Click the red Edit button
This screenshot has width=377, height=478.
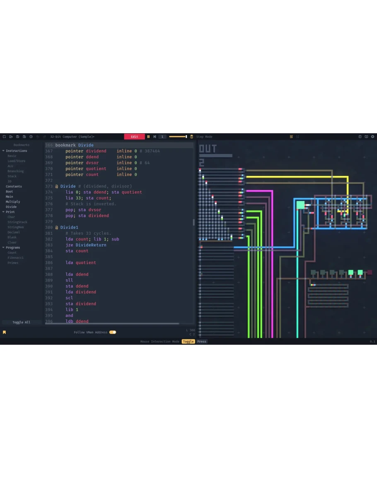click(x=135, y=137)
